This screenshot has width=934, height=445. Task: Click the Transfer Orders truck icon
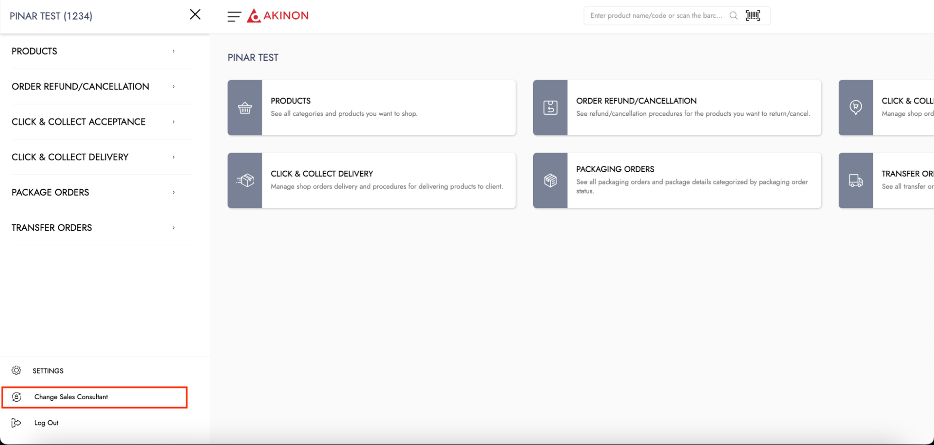pyautogui.click(x=856, y=181)
